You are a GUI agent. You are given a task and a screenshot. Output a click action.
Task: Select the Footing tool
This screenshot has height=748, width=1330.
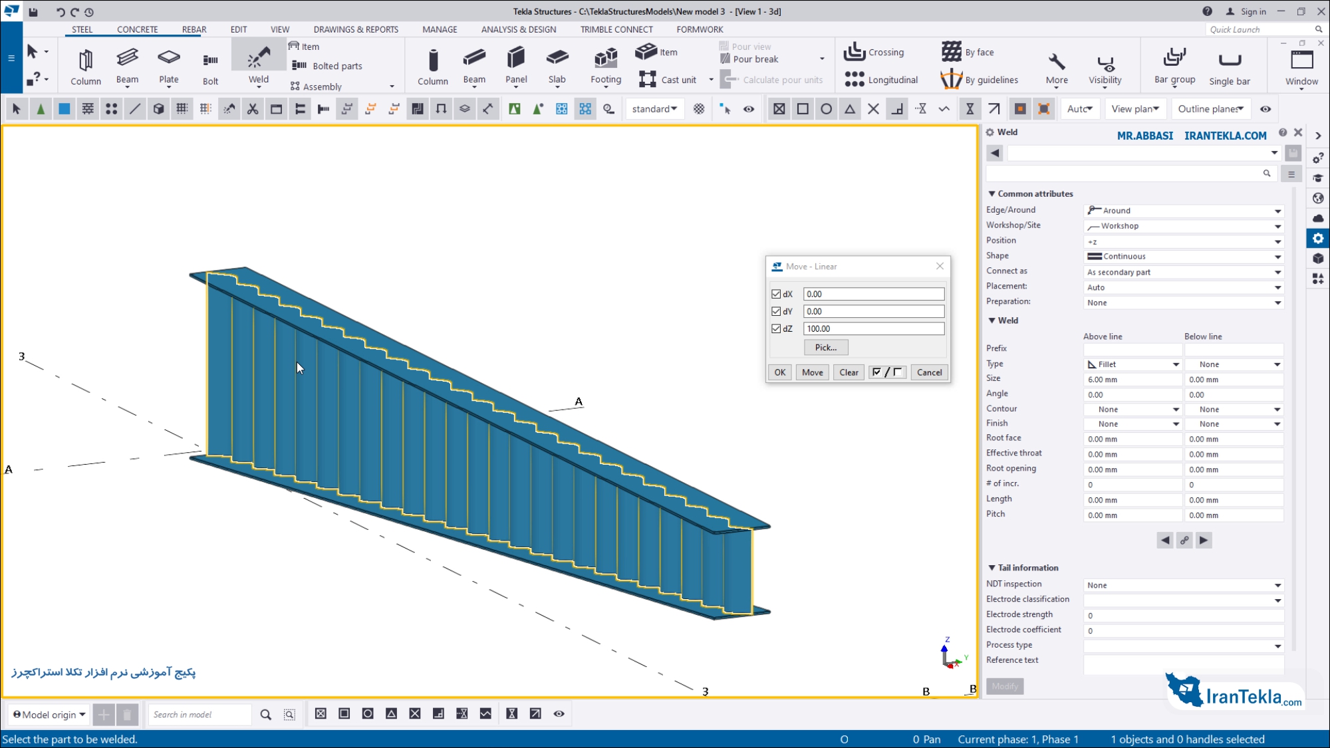coord(606,66)
